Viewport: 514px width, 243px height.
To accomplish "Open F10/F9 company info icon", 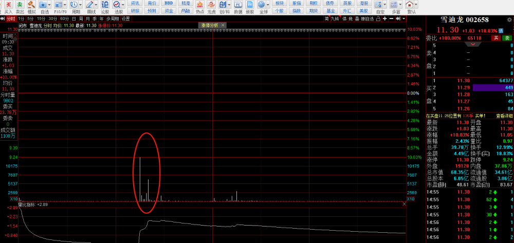I will [x=58, y=5].
